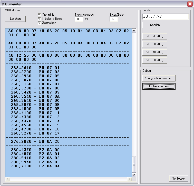
Task: Toggle the Trennlinie checkbox
Action: [39, 15]
